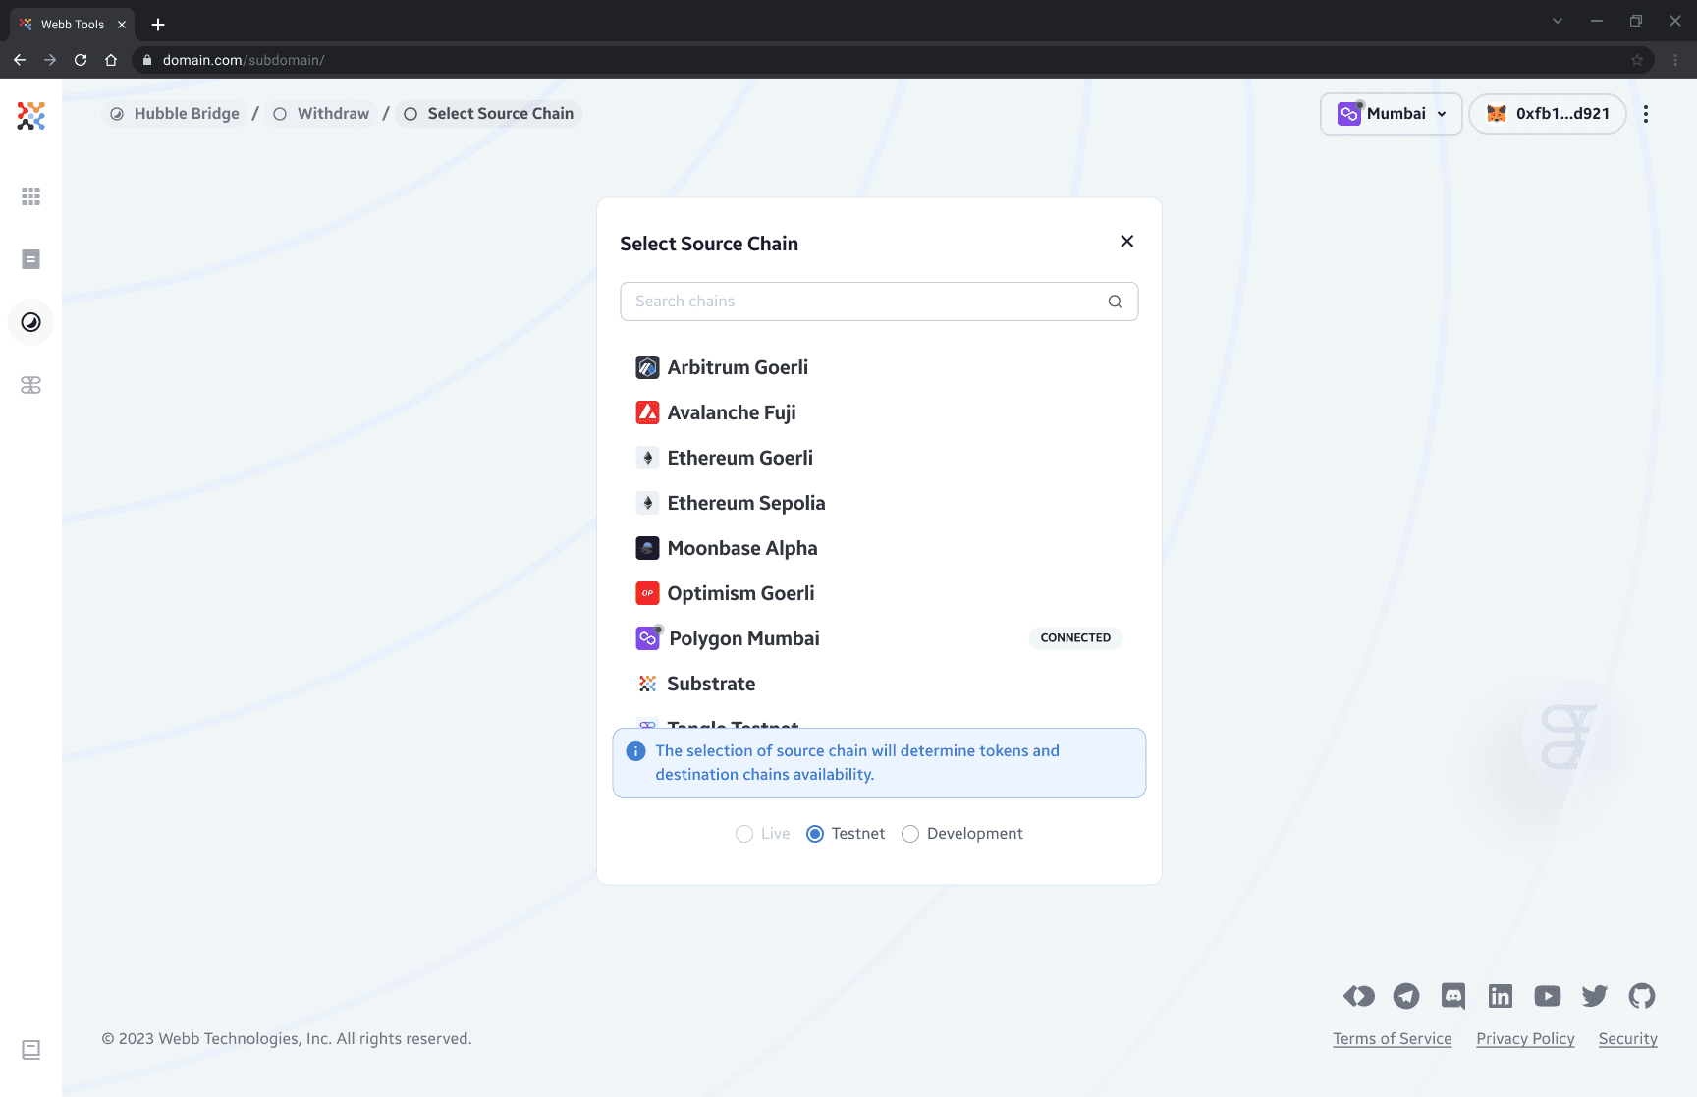Choose Substrate as source chain
This screenshot has height=1097, width=1697.
(x=879, y=684)
